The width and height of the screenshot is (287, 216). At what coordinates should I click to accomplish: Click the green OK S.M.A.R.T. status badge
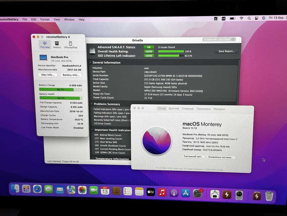tap(149, 47)
